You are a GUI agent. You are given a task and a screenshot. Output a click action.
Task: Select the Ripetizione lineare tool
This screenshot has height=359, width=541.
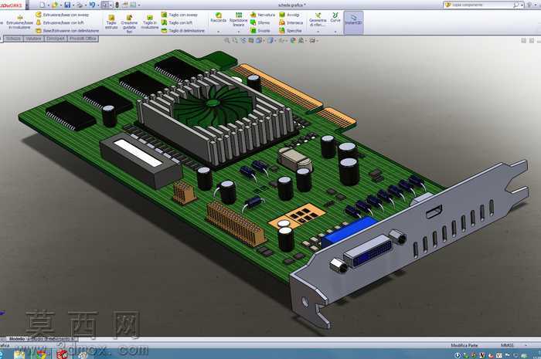point(238,19)
